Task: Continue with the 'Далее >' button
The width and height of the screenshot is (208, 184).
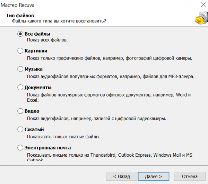Action: coord(154,176)
